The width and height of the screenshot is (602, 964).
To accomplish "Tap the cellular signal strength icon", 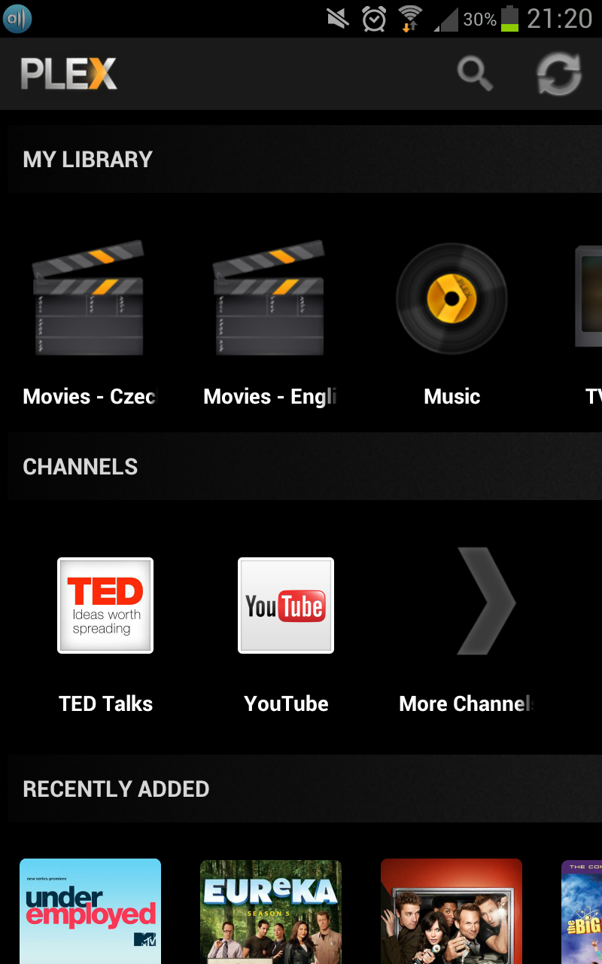I will point(445,19).
